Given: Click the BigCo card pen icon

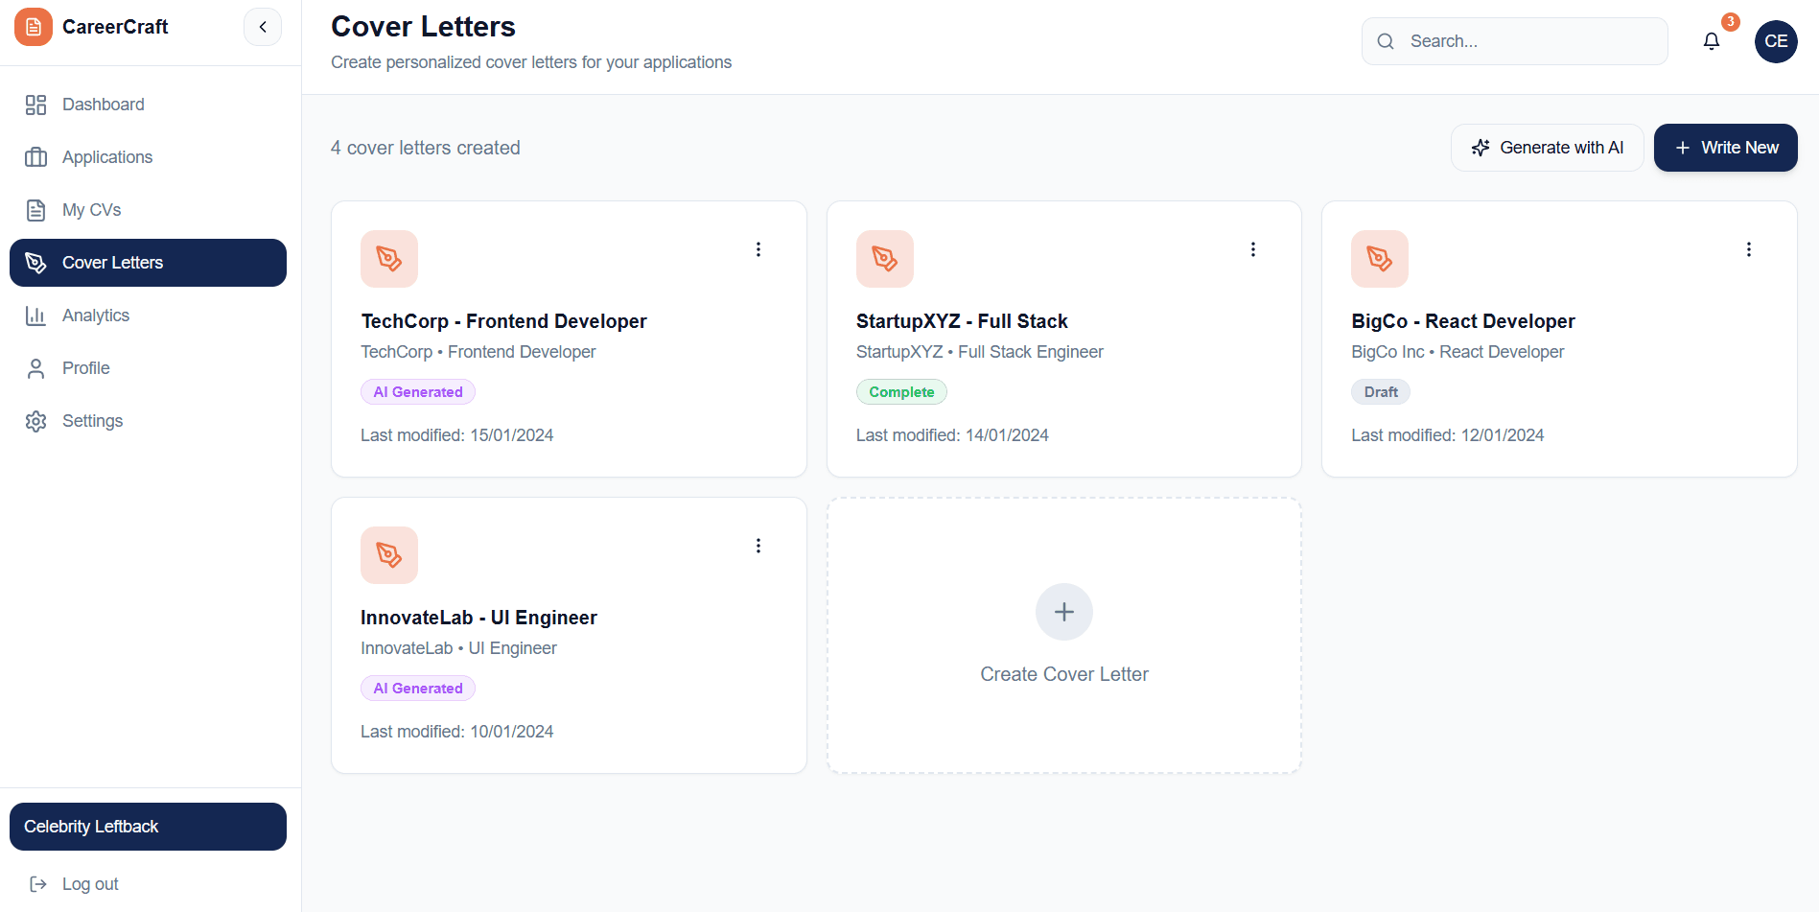Looking at the screenshot, I should [1380, 259].
